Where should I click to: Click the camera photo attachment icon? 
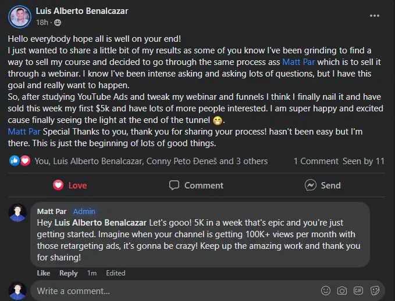[x=342, y=291]
